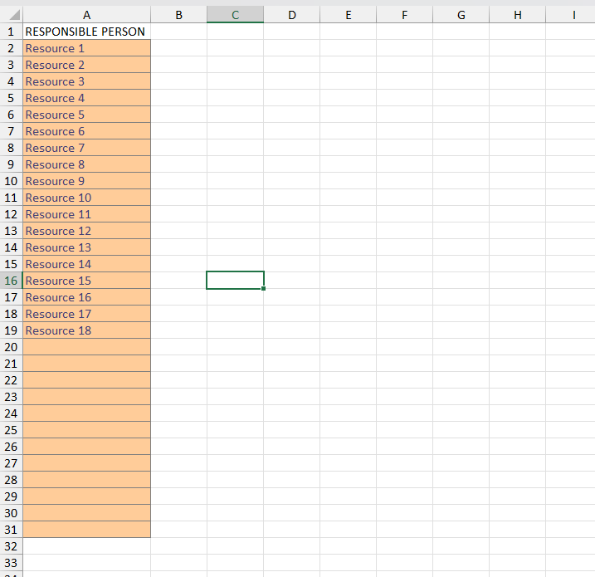Viewport: 595px width, 577px height.
Task: Select empty orange cell A31
Action: (87, 530)
